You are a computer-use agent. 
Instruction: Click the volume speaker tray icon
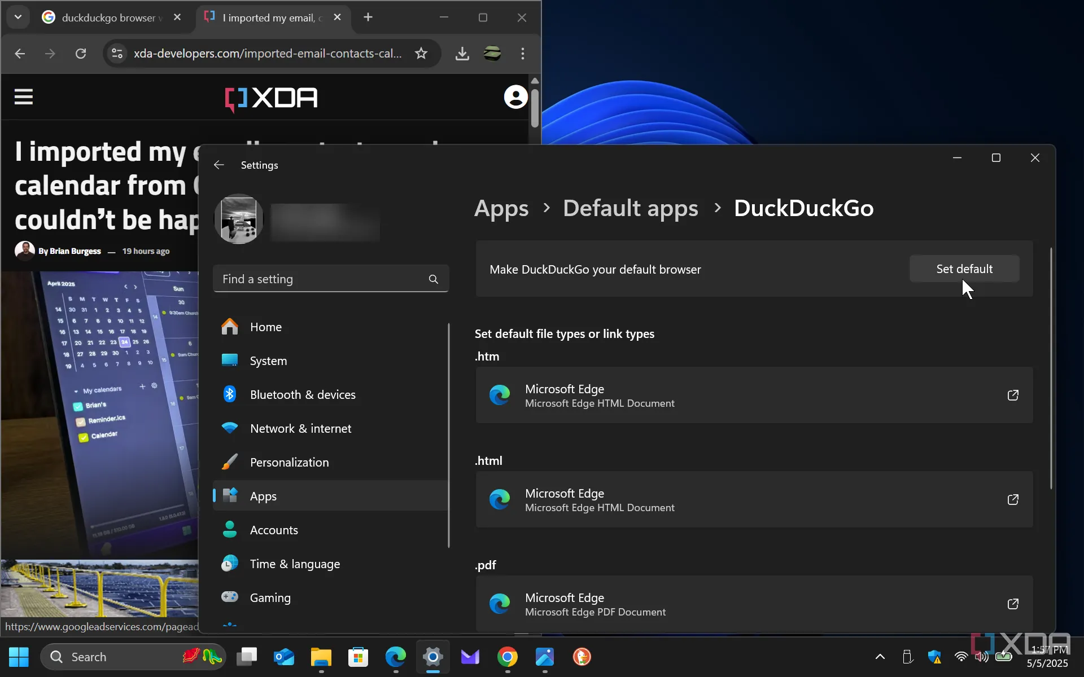click(982, 657)
